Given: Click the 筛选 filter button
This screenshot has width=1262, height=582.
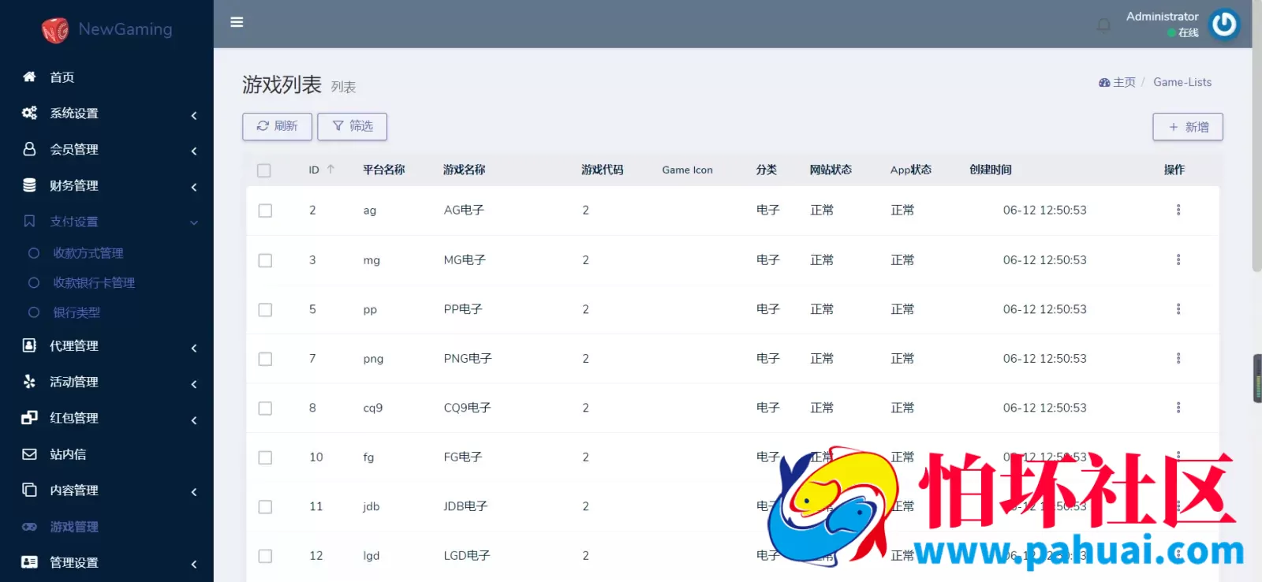Looking at the screenshot, I should pos(352,126).
